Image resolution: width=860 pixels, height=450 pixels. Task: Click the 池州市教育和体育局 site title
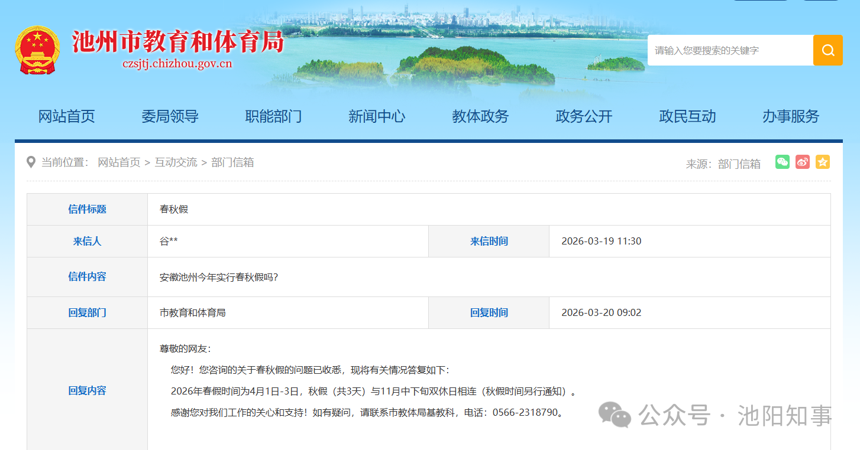point(178,42)
